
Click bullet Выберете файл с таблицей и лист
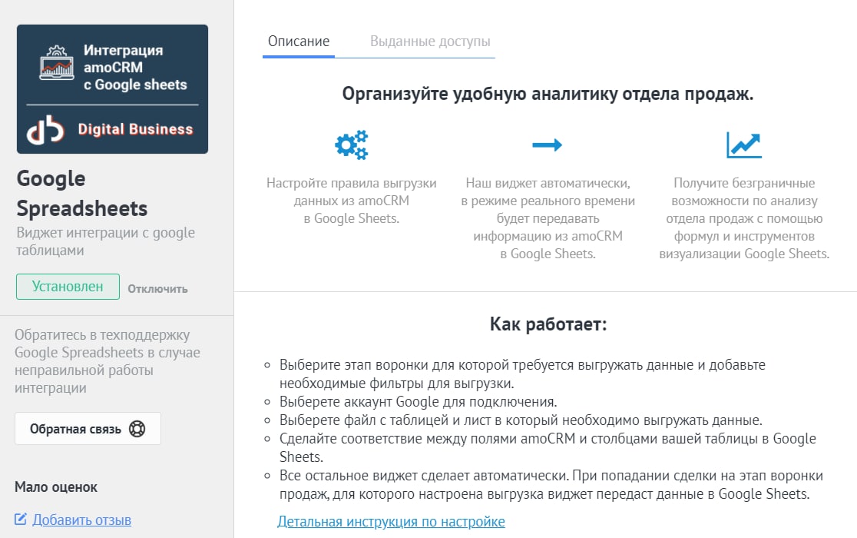click(x=521, y=420)
